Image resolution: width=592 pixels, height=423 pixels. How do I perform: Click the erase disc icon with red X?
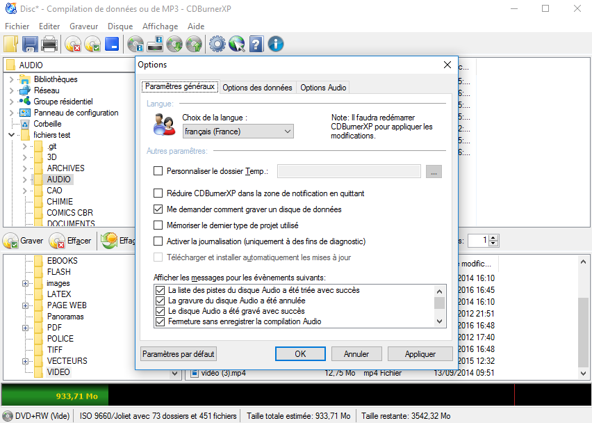(72, 44)
